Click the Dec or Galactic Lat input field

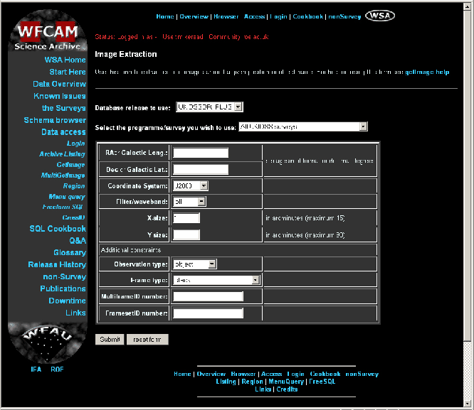tap(201, 169)
